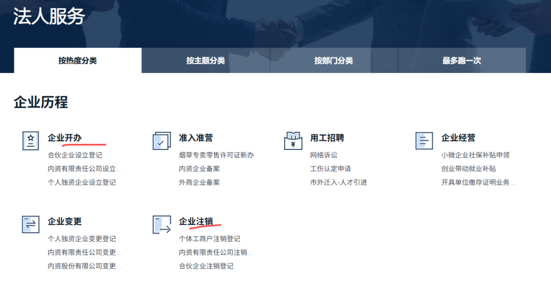Open 内资有限责任公司变更 link
The height and width of the screenshot is (283, 551).
[84, 252]
